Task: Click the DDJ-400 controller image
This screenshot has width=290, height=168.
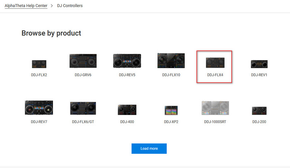Action: (x=127, y=110)
